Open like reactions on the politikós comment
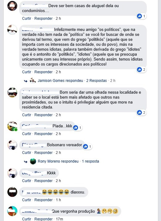This screenshot has height=221, width=161. point(139,70)
